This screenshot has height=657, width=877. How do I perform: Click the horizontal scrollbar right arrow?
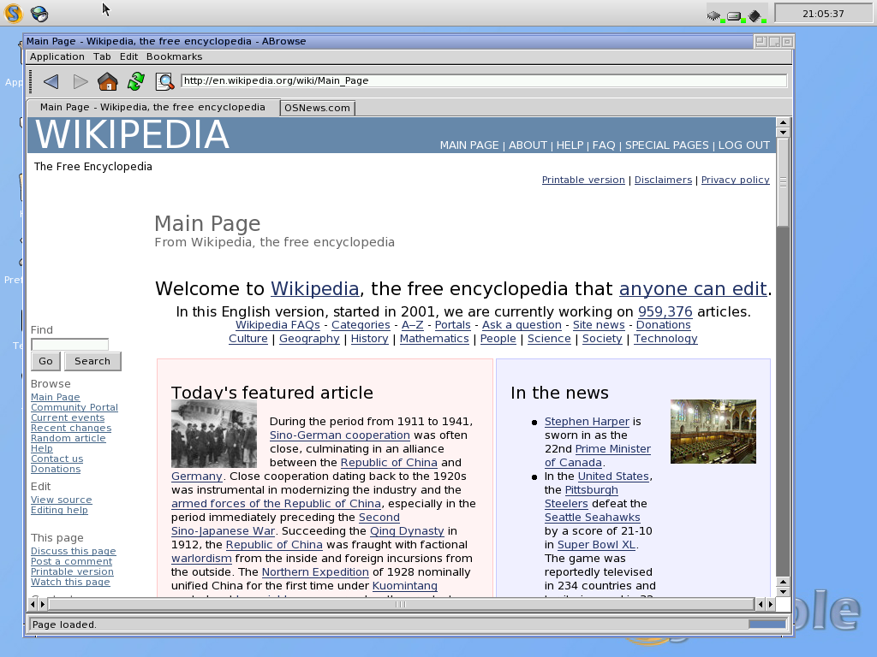point(770,604)
